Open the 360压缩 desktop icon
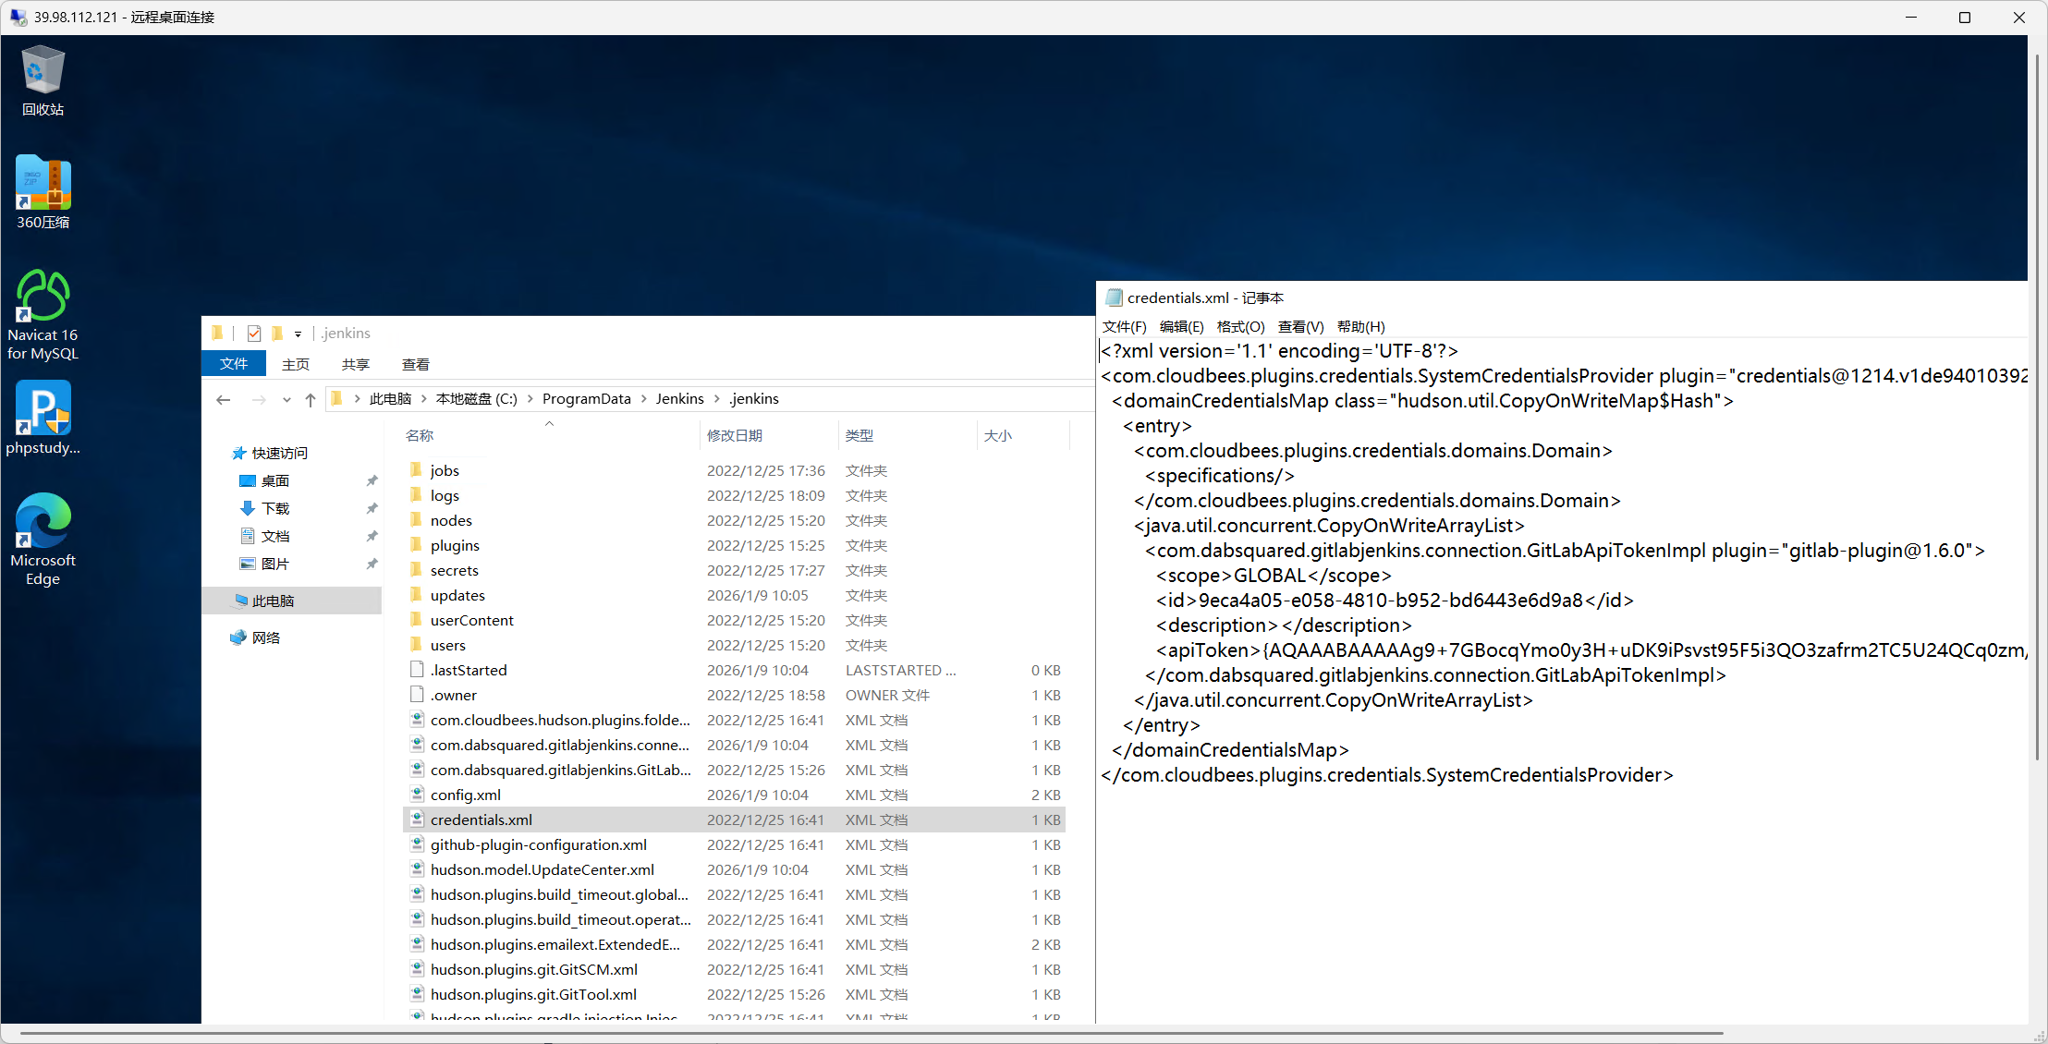Image resolution: width=2048 pixels, height=1044 pixels. (43, 192)
